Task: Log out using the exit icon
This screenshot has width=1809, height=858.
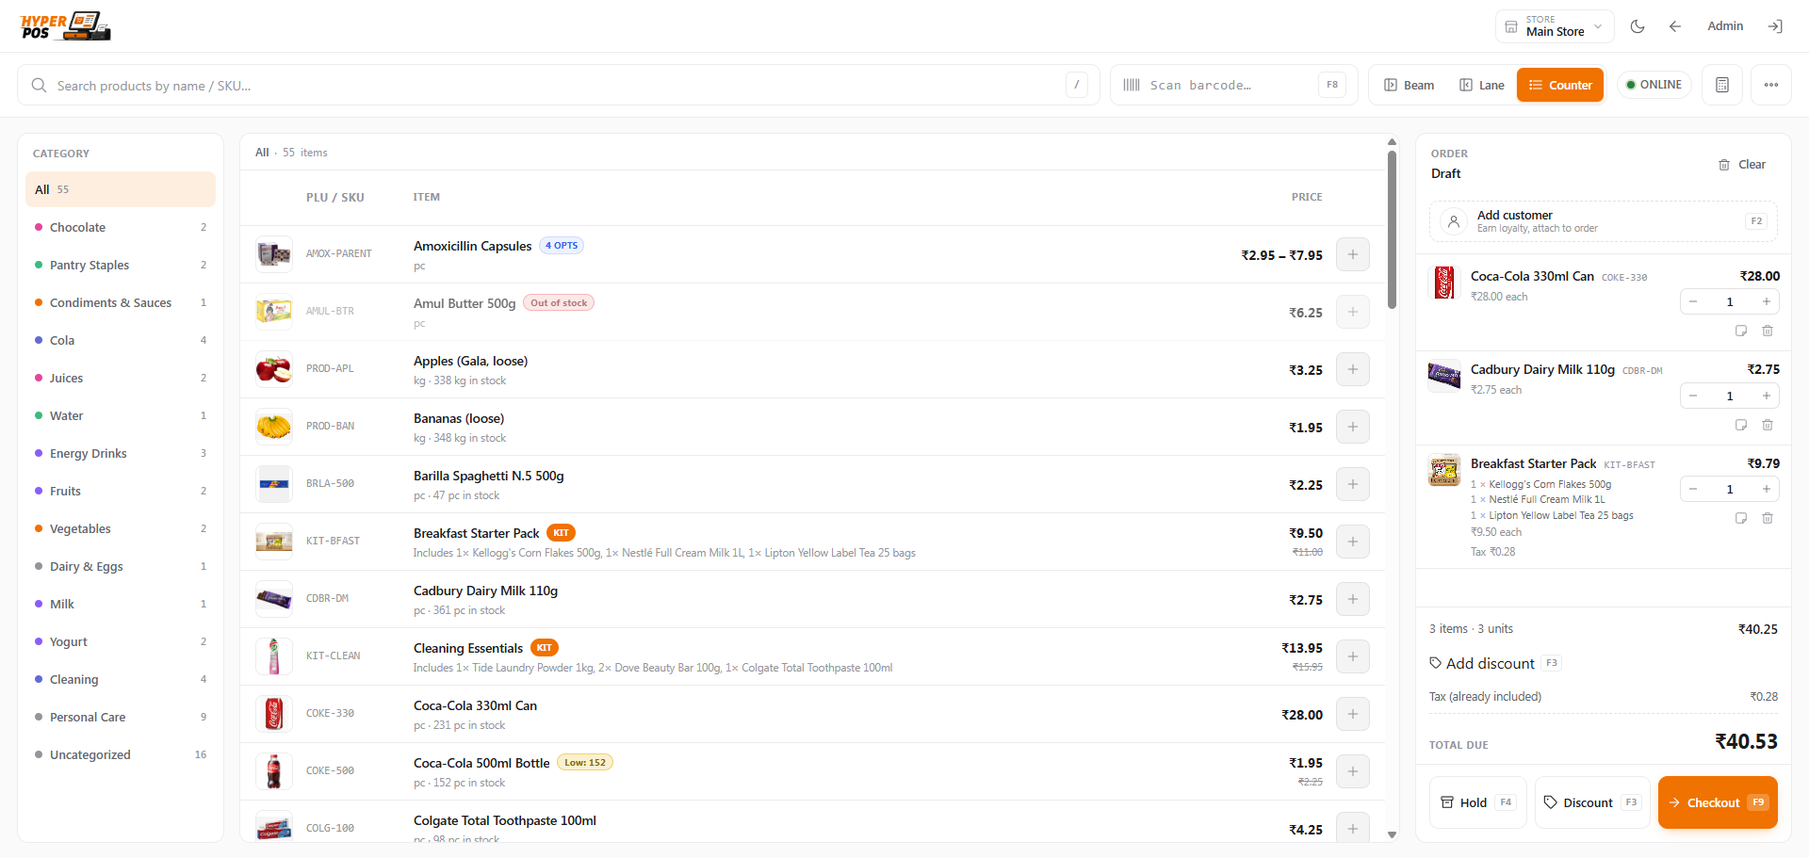Action: tap(1775, 26)
